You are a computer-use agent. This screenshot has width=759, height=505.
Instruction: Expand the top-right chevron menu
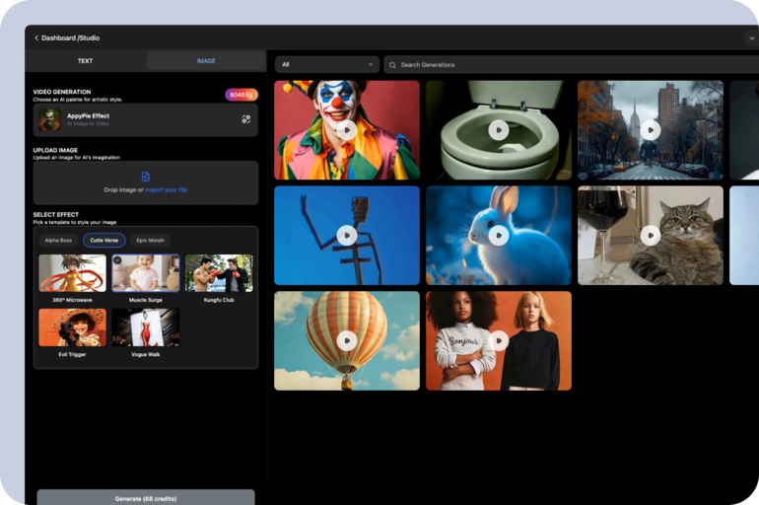click(751, 38)
